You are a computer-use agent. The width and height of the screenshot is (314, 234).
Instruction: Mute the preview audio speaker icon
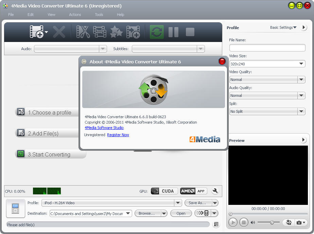pyautogui.click(x=252, y=222)
